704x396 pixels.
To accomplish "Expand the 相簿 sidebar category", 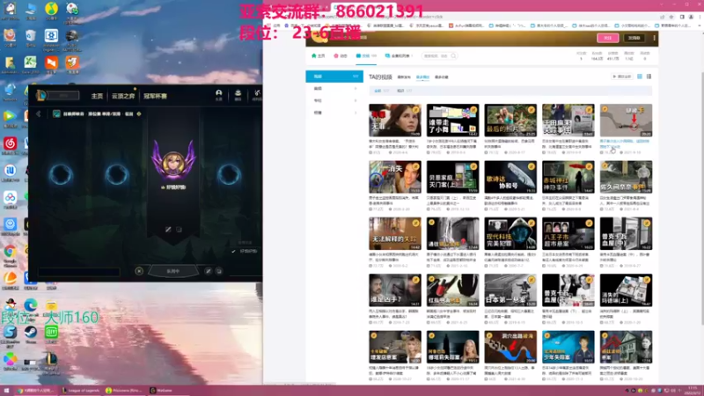I will [x=335, y=113].
